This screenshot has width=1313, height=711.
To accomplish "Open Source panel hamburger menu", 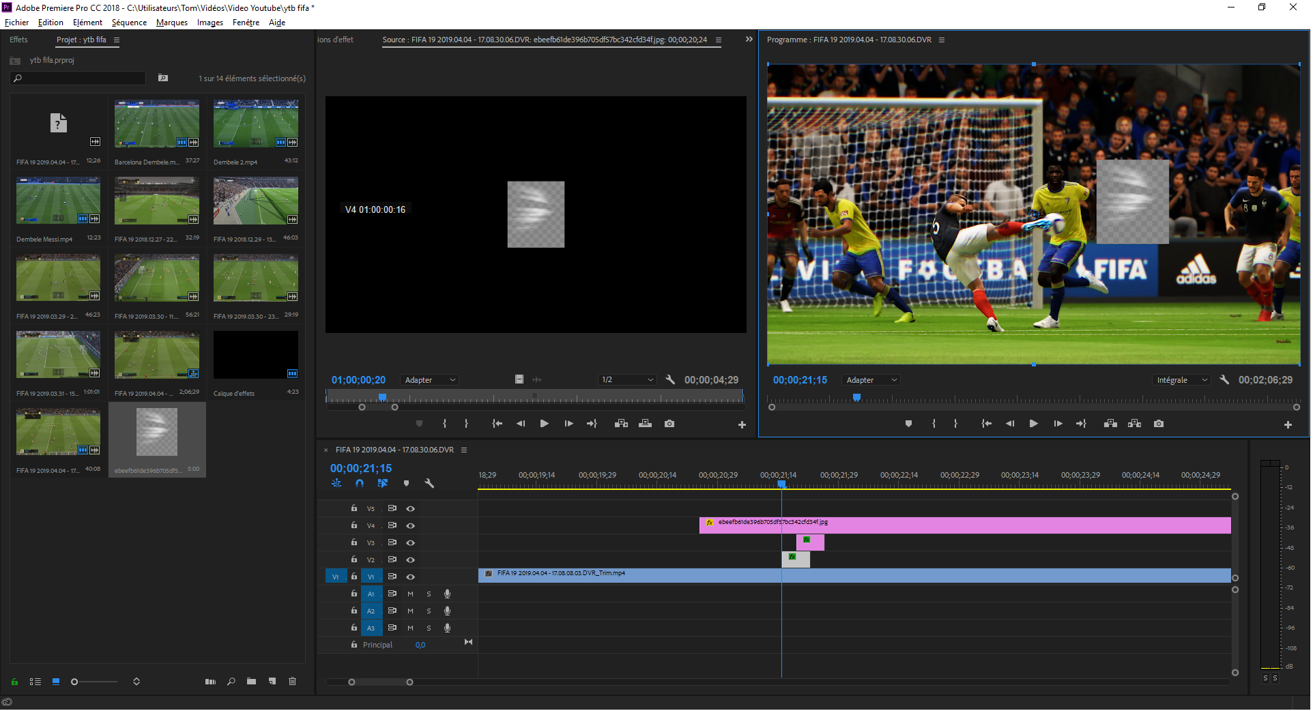I will (718, 40).
